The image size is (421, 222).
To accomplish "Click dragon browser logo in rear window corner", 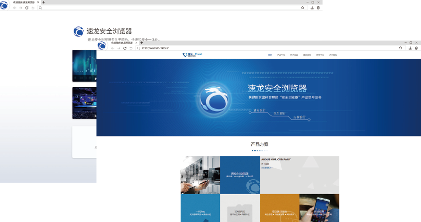I will pos(4,5).
